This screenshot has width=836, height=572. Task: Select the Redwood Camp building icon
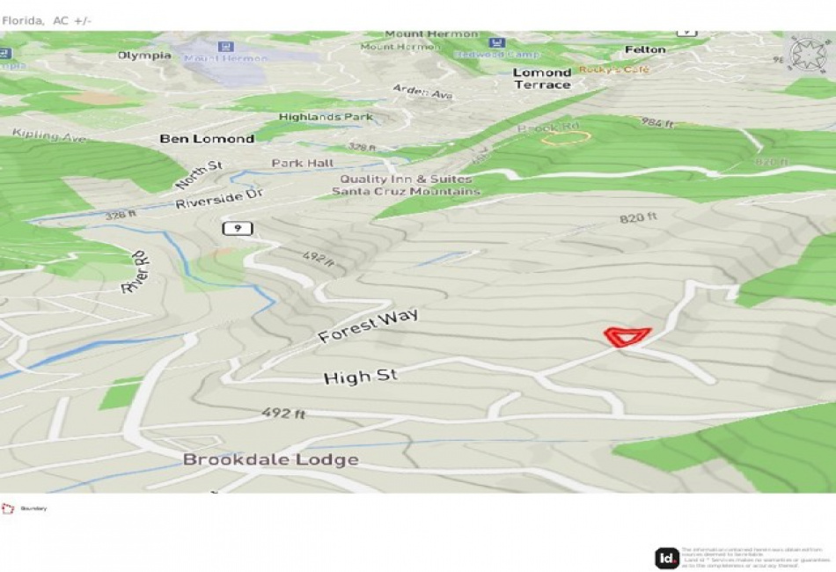(497, 42)
